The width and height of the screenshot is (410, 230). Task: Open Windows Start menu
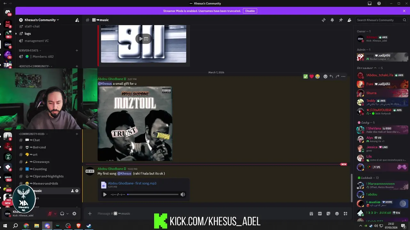5,226
